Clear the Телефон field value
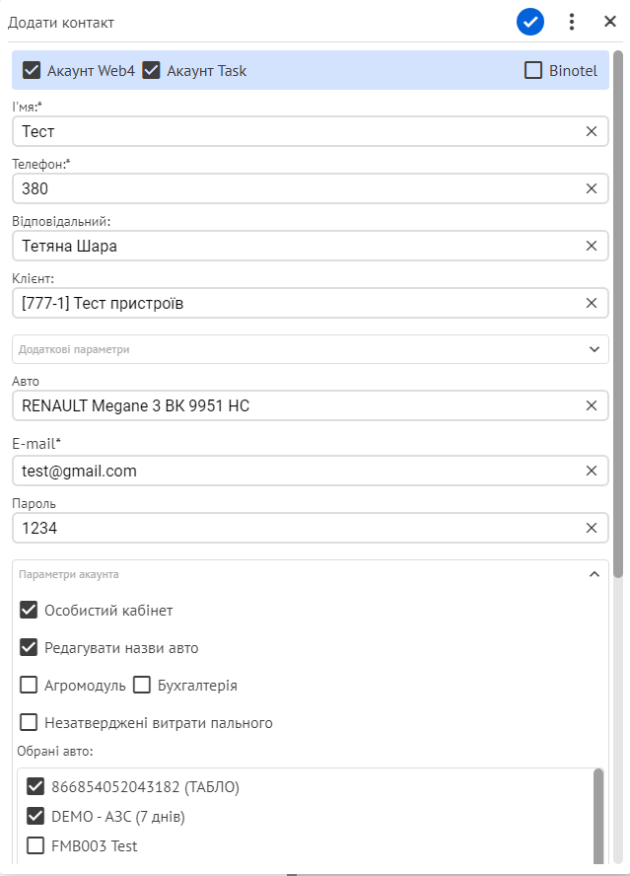The width and height of the screenshot is (630, 876). point(592,188)
